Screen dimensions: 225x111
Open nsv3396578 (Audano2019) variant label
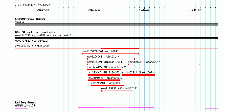pyautogui.click(x=105, y=78)
